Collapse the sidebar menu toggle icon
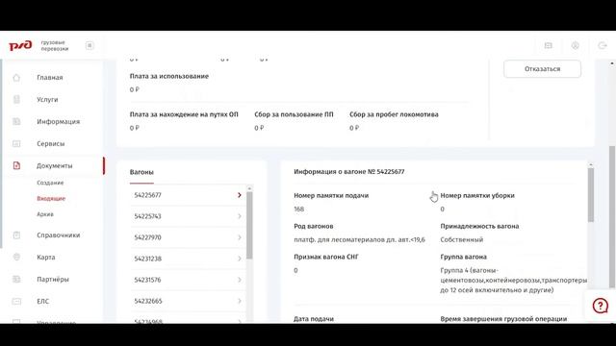The image size is (616, 346). coord(90,45)
